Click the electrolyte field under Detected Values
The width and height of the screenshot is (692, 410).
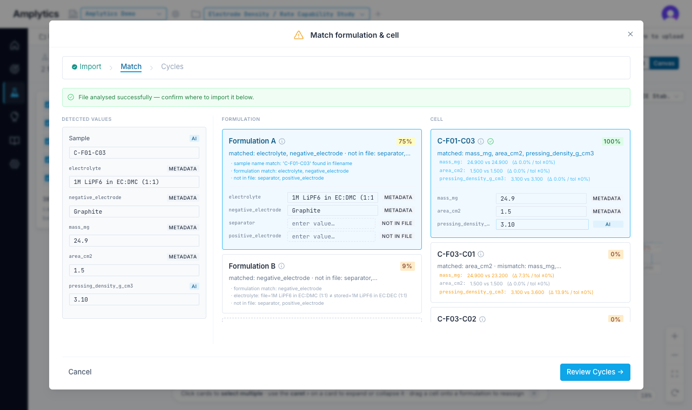point(134,182)
